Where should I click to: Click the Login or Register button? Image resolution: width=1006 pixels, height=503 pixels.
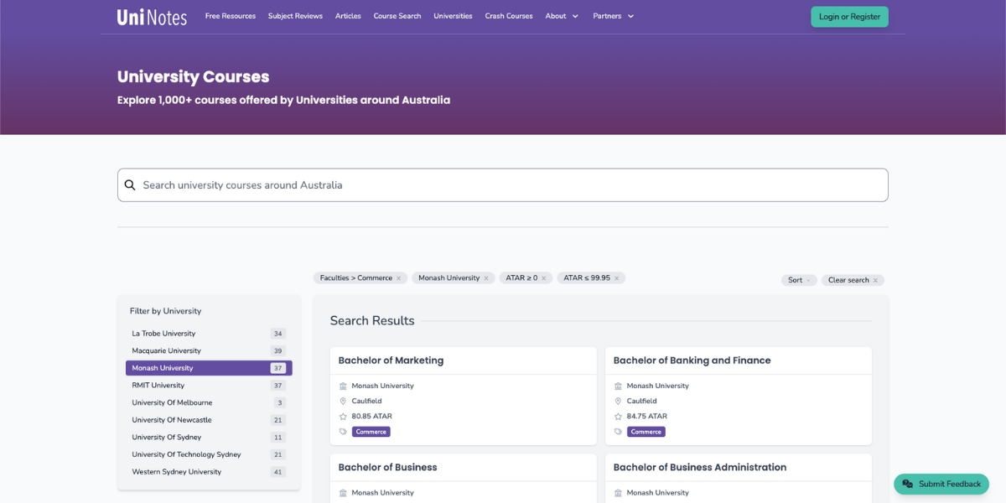coord(849,16)
